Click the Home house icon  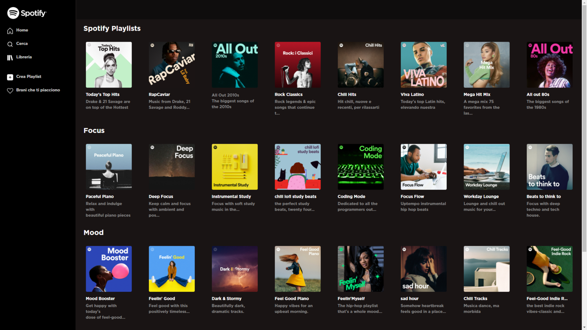pos(10,31)
